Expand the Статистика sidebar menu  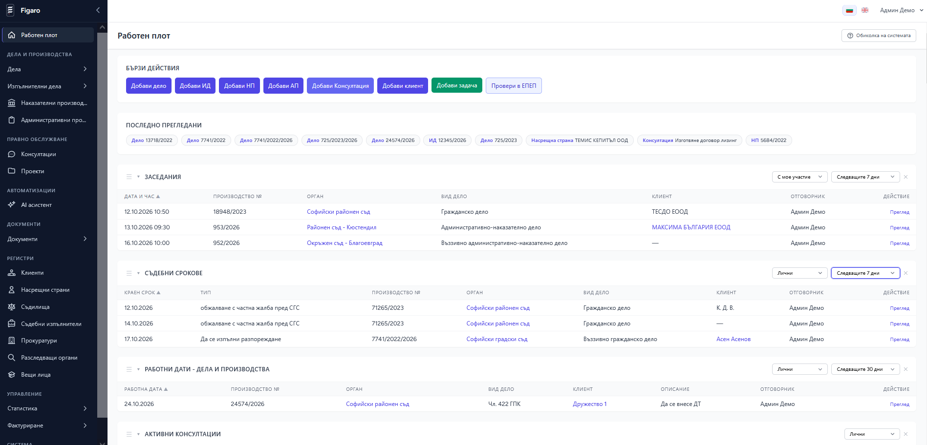click(x=48, y=408)
